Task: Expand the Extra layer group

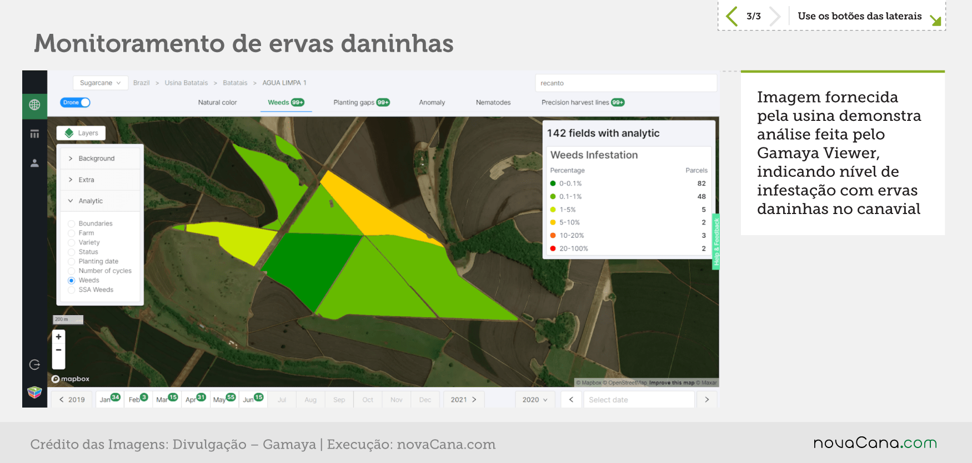Action: coord(100,180)
